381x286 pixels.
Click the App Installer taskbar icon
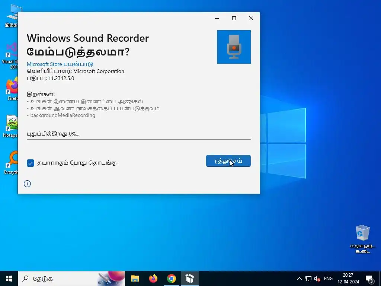(x=189, y=279)
